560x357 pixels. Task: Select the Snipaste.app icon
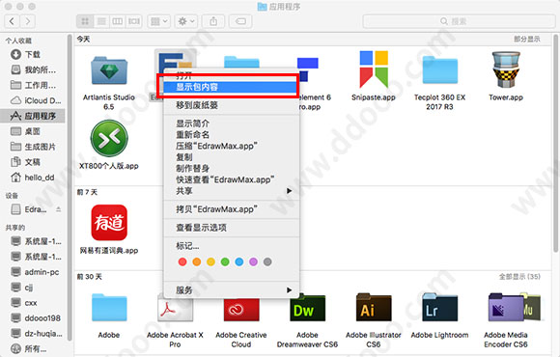click(374, 69)
